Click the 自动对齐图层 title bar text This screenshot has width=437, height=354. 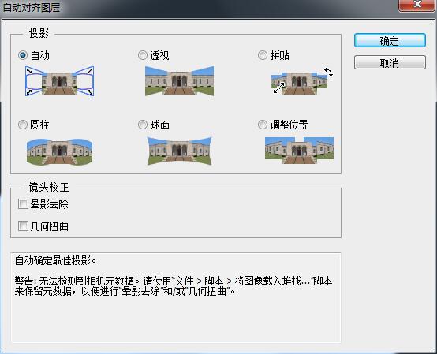(32, 7)
